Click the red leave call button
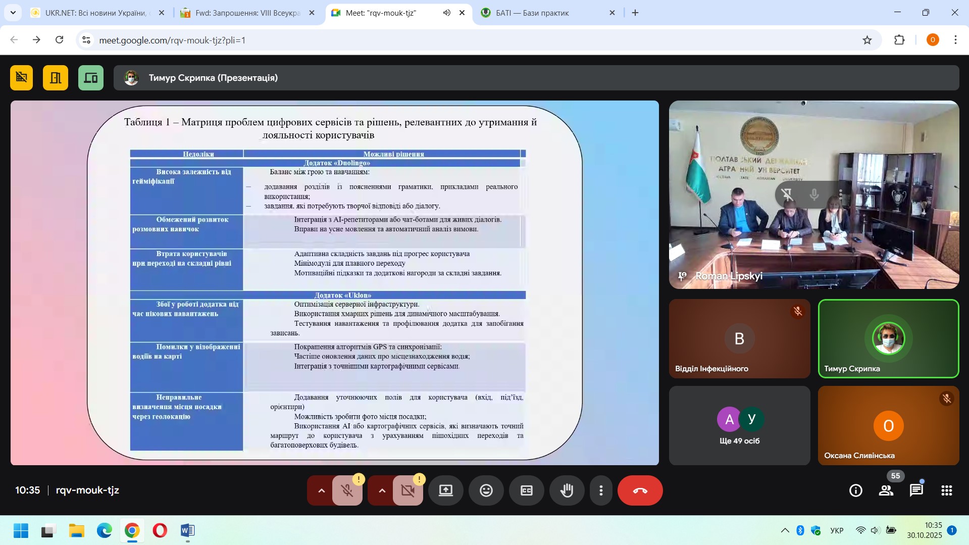The width and height of the screenshot is (969, 545). click(640, 490)
